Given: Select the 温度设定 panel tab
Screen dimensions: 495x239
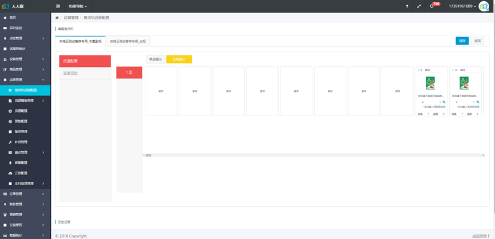Looking at the screenshot, I should coord(85,73).
